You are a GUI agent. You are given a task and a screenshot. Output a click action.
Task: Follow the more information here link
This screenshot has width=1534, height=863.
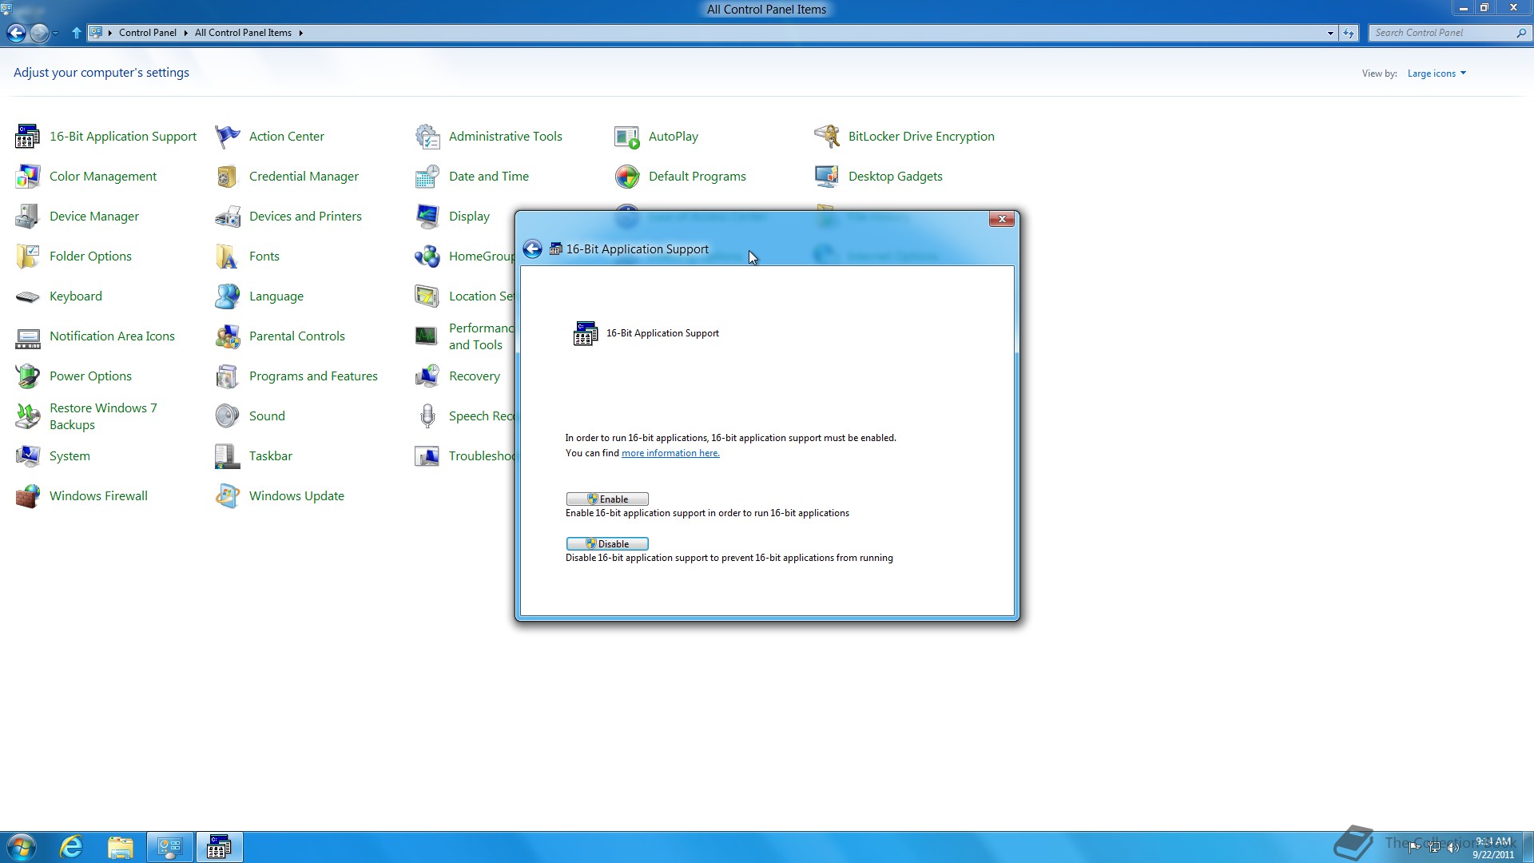click(x=670, y=453)
